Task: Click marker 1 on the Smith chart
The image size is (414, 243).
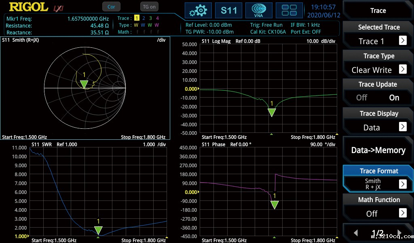Action: click(x=84, y=84)
